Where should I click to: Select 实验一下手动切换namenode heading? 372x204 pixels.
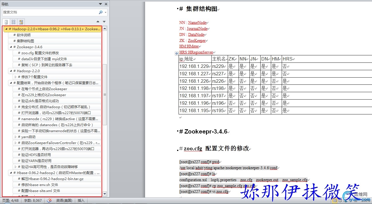(57, 131)
